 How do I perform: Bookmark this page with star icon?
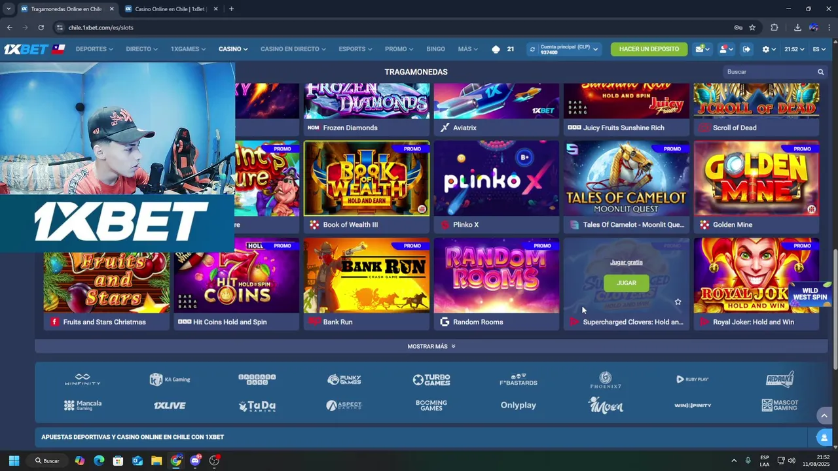752,27
